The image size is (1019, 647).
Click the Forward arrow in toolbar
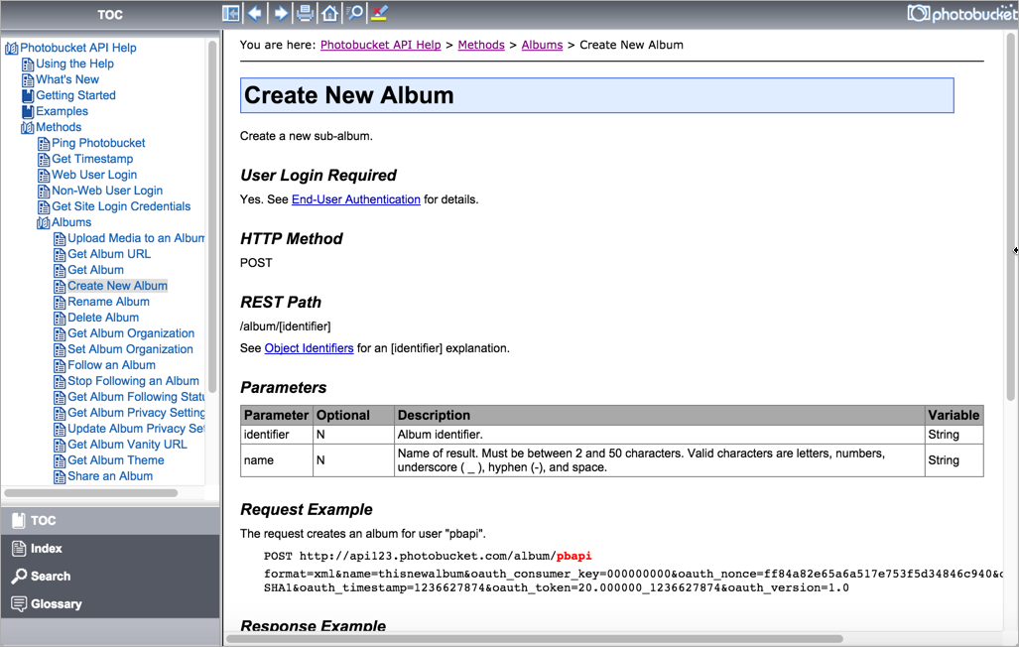pyautogui.click(x=281, y=13)
